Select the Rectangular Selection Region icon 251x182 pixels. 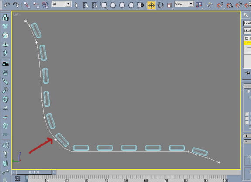click(x=103, y=5)
